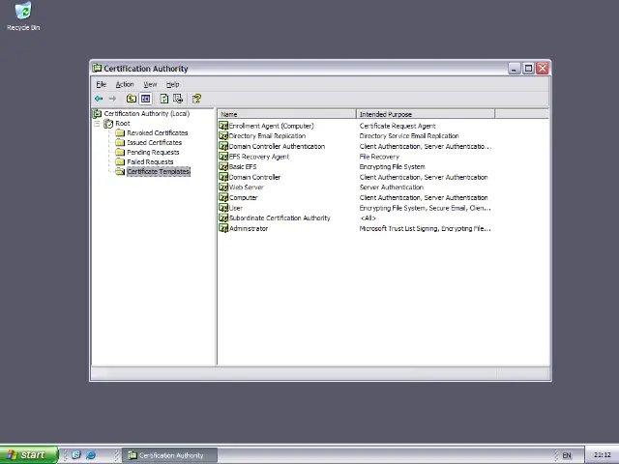Click the Failed Requests folder icon

point(120,161)
